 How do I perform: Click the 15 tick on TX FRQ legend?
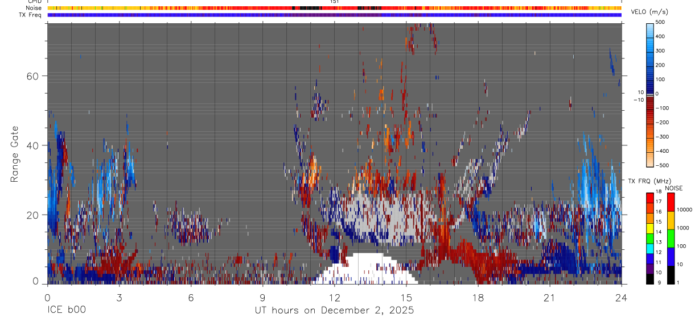pyautogui.click(x=659, y=222)
